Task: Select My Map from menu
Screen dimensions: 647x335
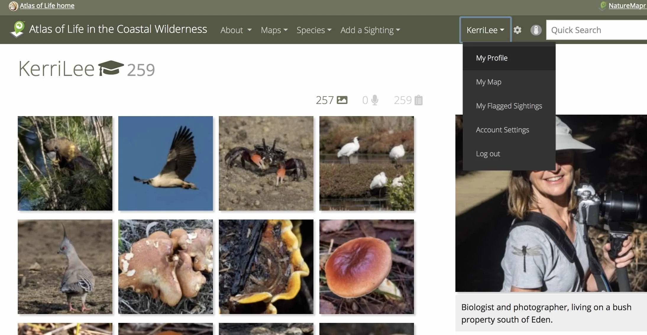Action: 509,82
